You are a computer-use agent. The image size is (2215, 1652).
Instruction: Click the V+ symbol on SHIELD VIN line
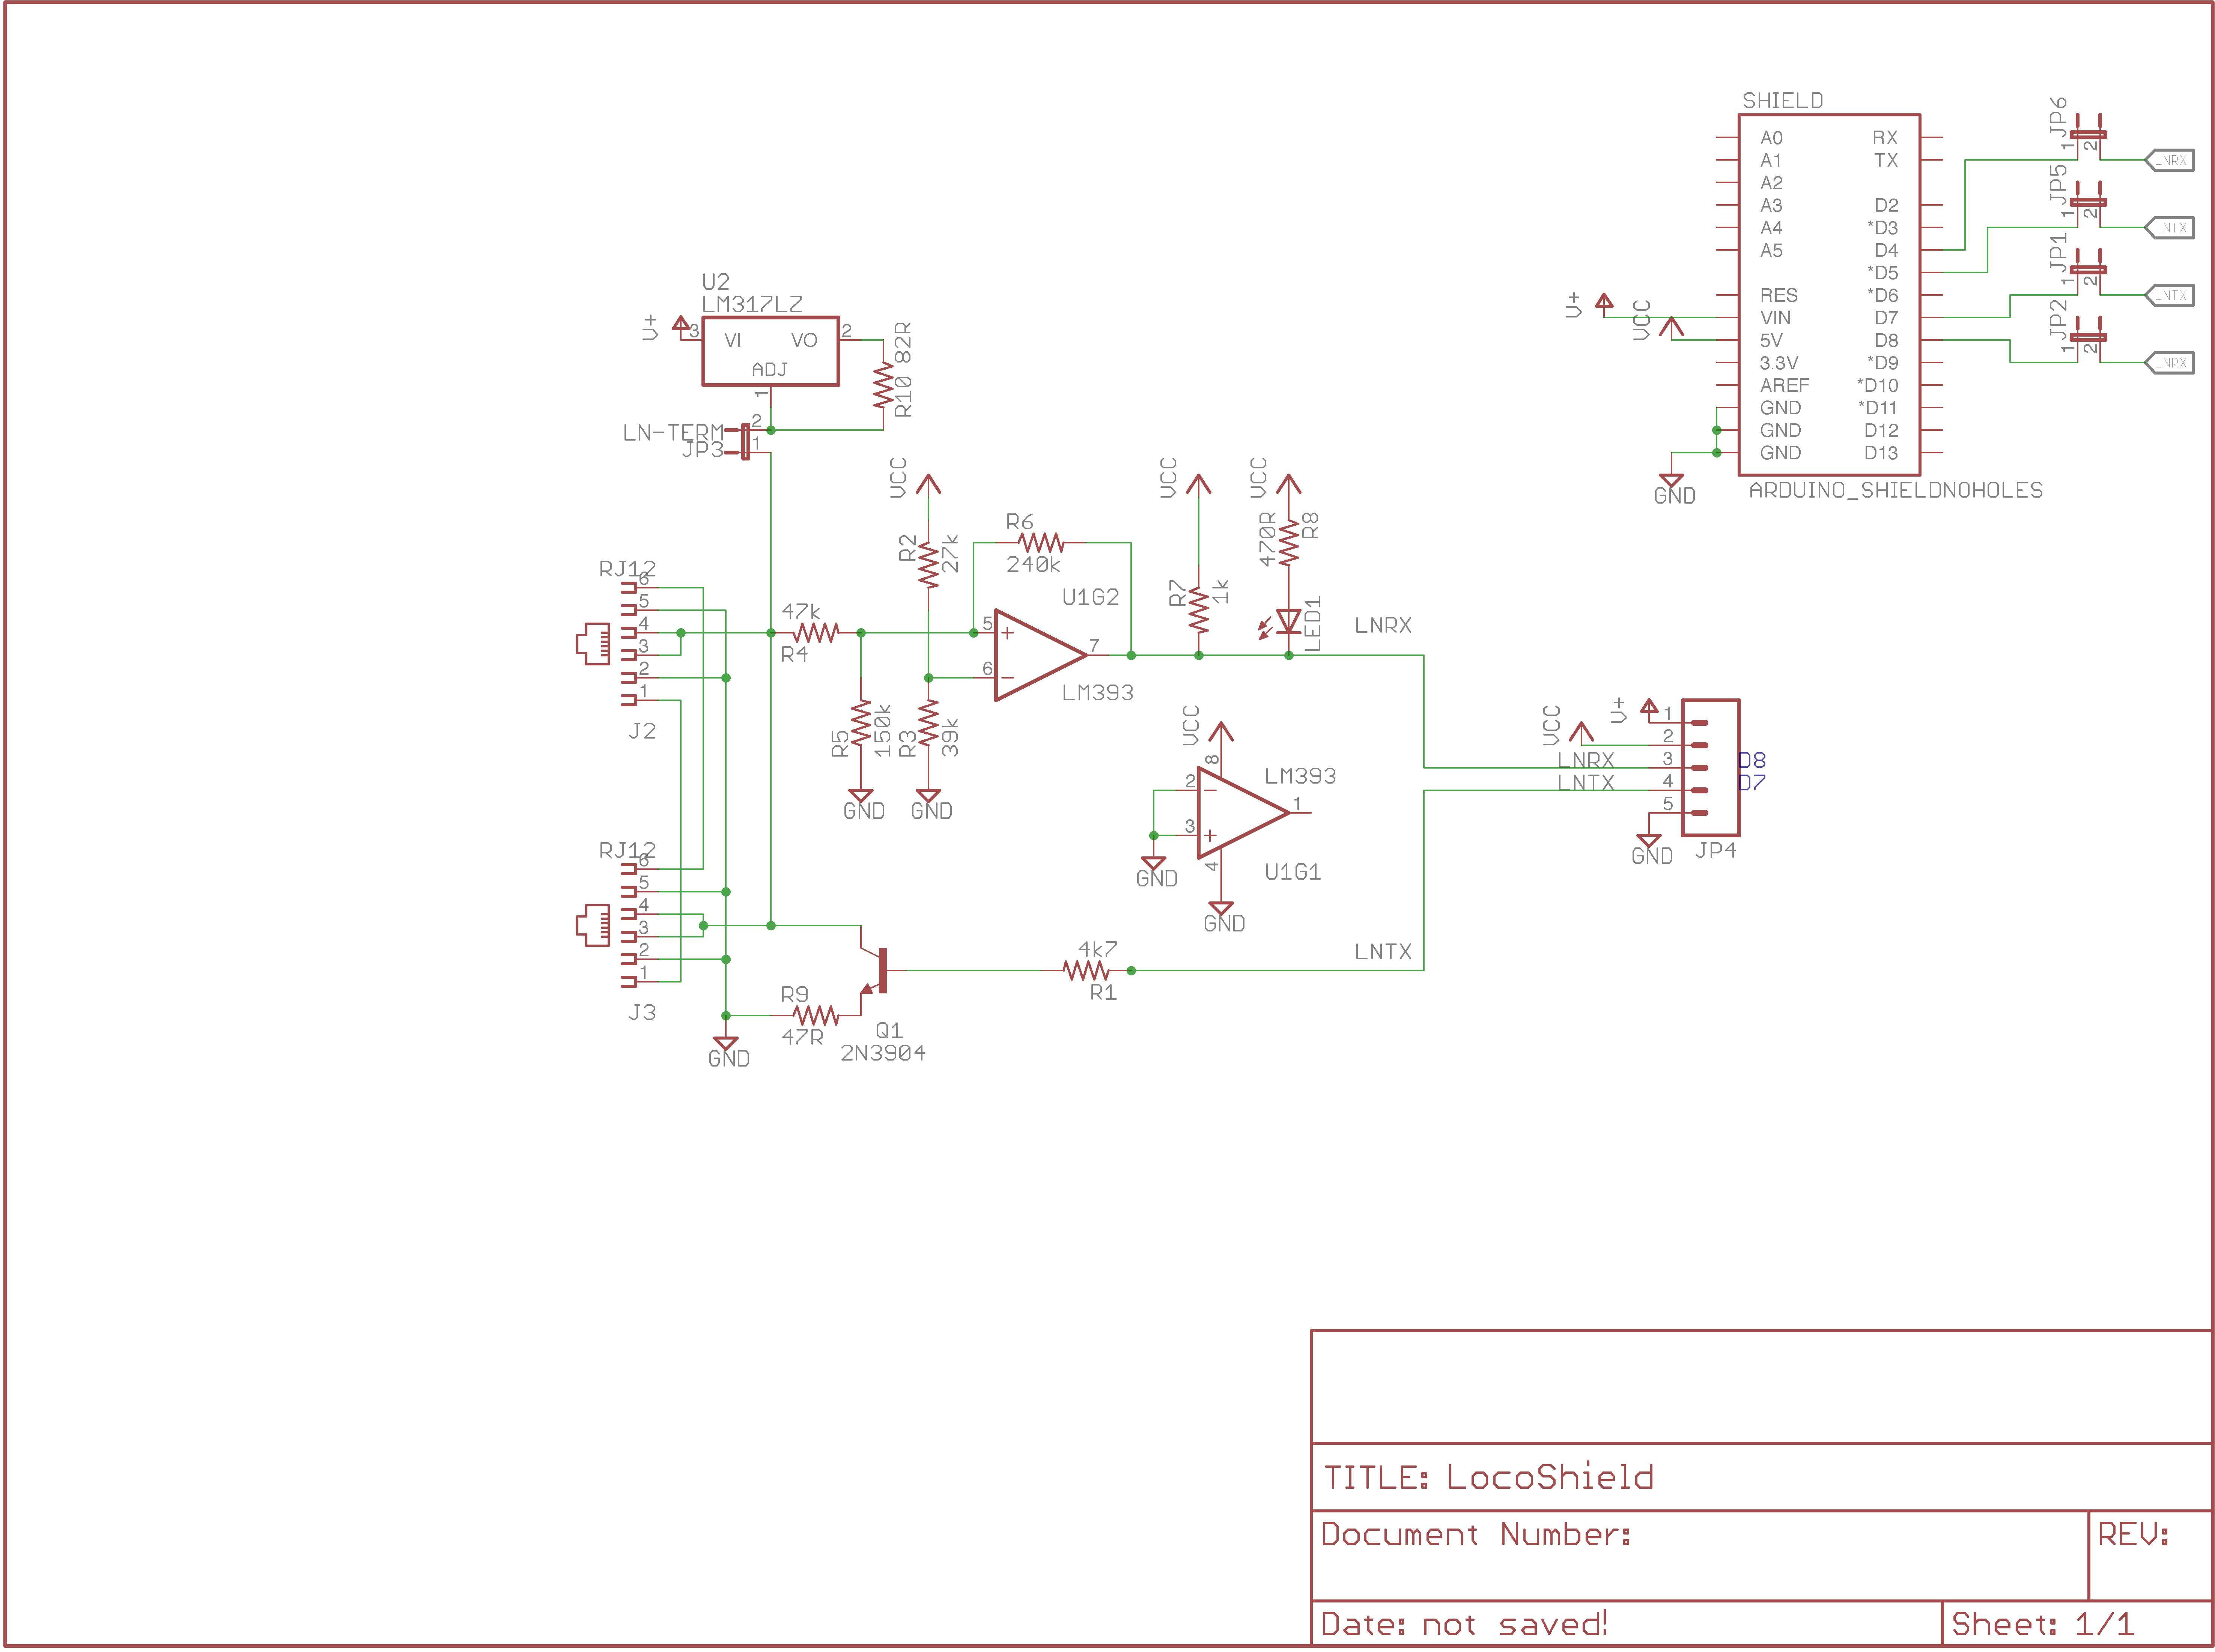pyautogui.click(x=1604, y=301)
